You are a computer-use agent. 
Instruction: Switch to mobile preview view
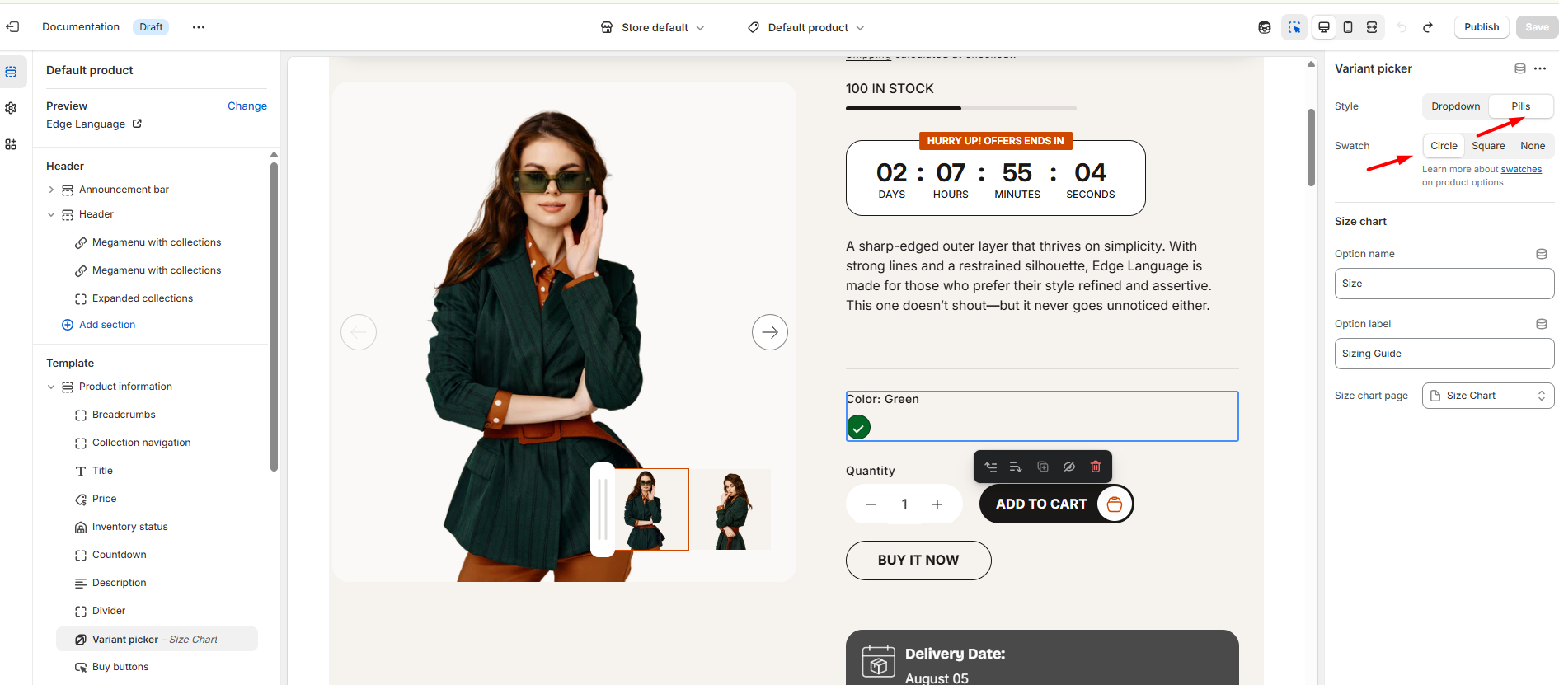[1348, 27]
